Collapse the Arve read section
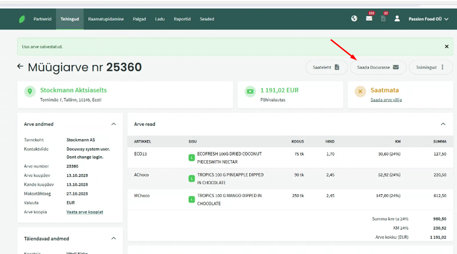 443,124
